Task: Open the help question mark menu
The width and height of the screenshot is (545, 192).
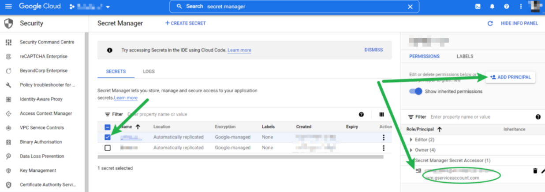Action: [x=507, y=7]
